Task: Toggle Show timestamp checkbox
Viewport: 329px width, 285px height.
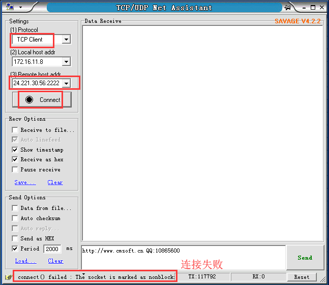Action: 15,150
